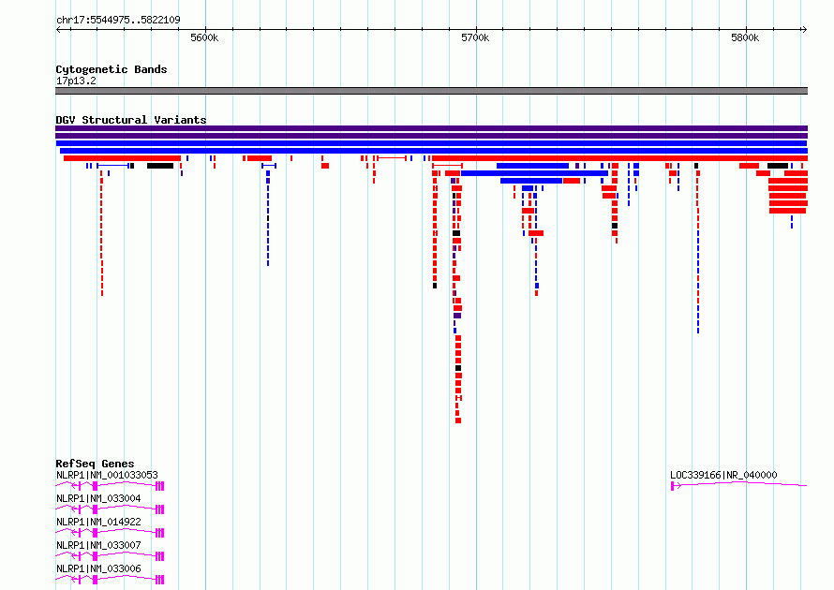
Task: Select the topmost purple DGV variant bar
Action: point(431,128)
